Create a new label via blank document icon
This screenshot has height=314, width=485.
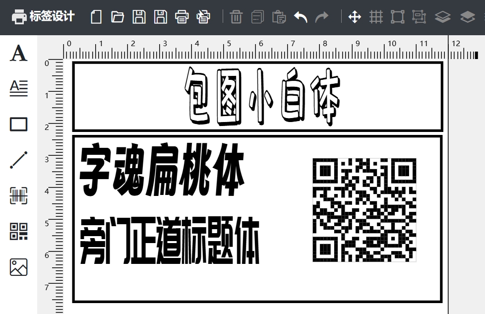(95, 16)
